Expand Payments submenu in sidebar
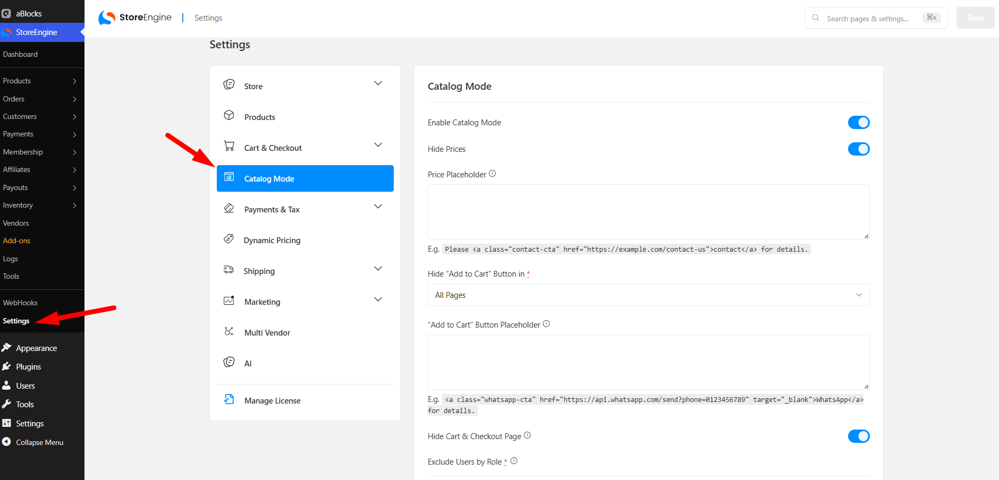 [x=74, y=135]
